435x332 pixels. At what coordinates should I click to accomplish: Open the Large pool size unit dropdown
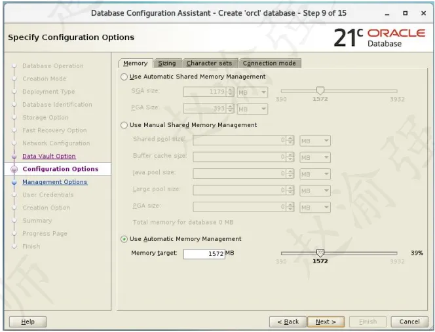(315, 191)
